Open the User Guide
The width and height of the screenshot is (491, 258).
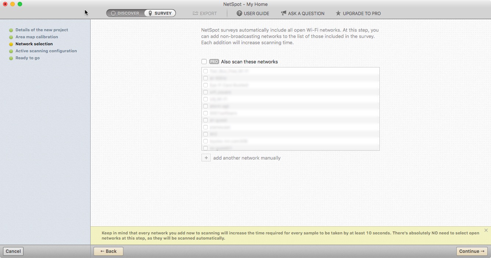pyautogui.click(x=253, y=13)
